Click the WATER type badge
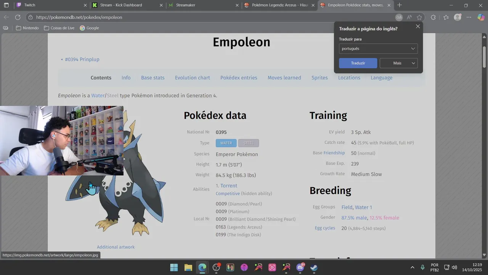Image resolution: width=488 pixels, height=275 pixels. (x=226, y=143)
